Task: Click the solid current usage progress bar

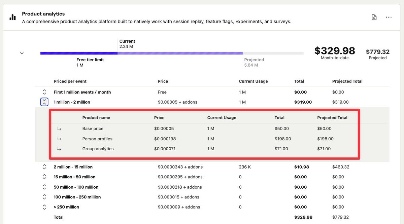Action: pos(79,53)
